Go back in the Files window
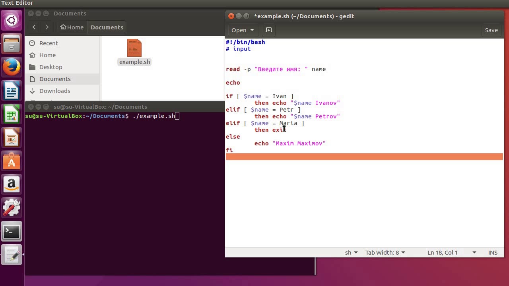 tap(34, 27)
